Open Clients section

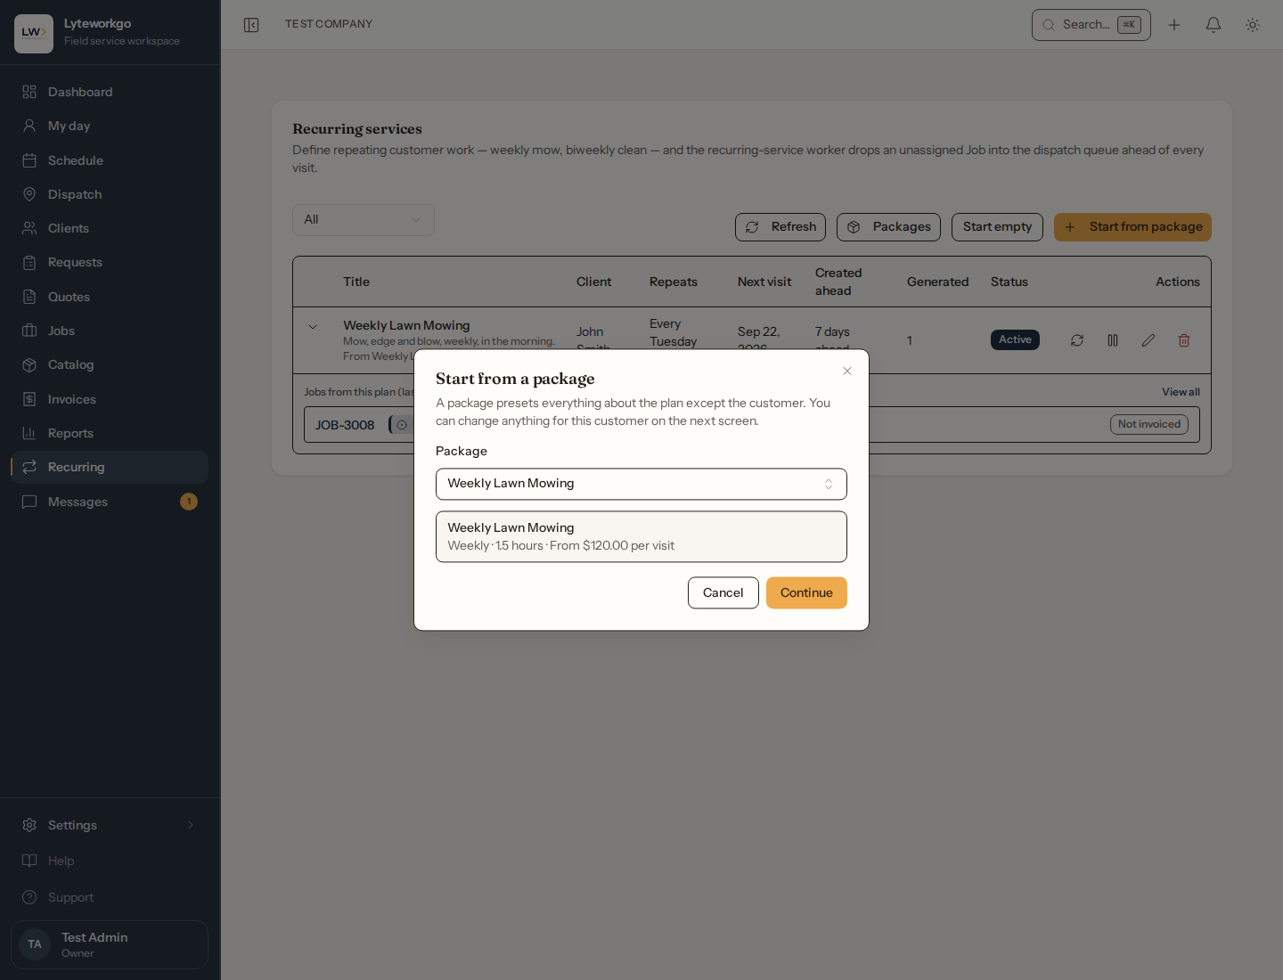click(x=110, y=228)
